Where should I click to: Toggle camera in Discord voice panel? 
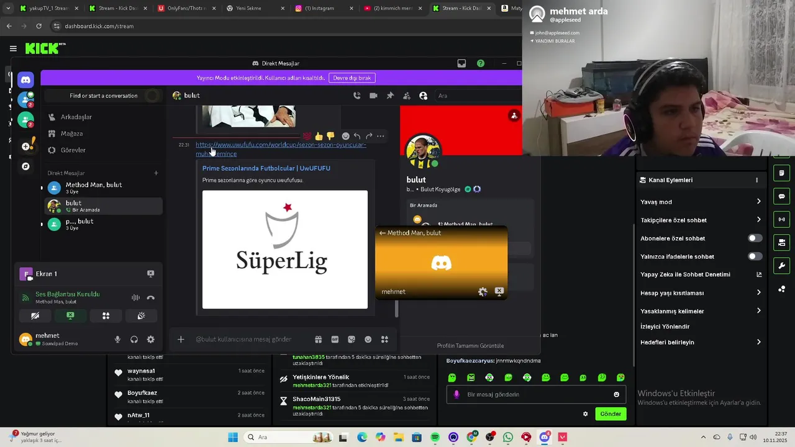coord(35,316)
